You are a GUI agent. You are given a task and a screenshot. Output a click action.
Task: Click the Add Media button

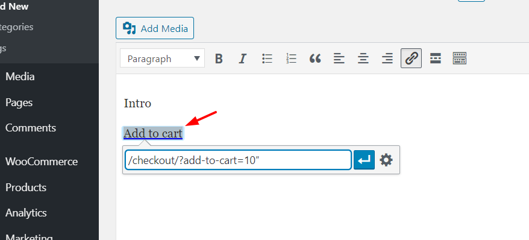155,28
